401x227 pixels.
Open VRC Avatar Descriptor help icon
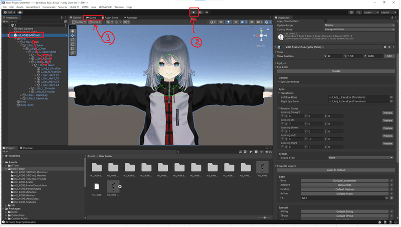(x=385, y=47)
